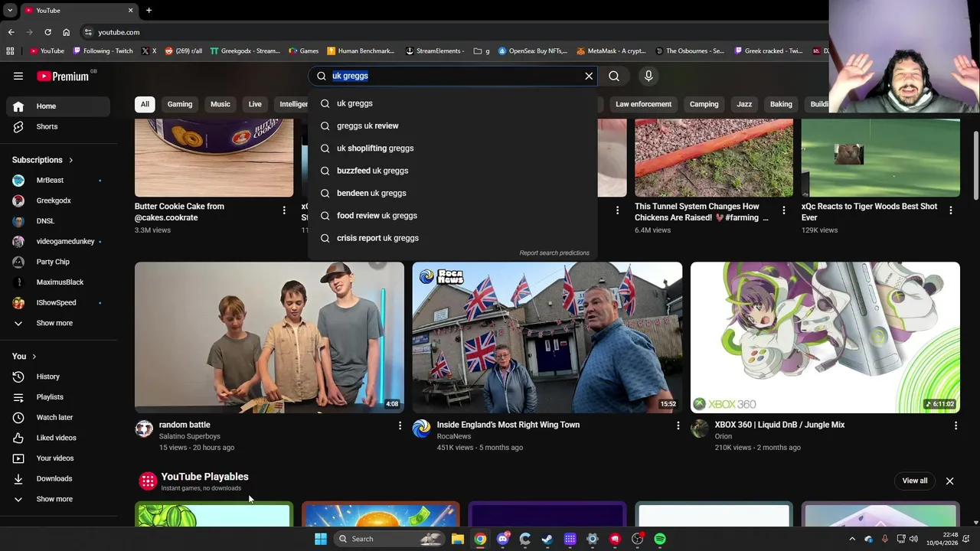
Task: Select the Law enforcement filter chip
Action: coord(643,104)
